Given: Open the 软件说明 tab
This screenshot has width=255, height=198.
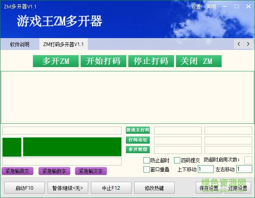Looking at the screenshot, I should 20,44.
